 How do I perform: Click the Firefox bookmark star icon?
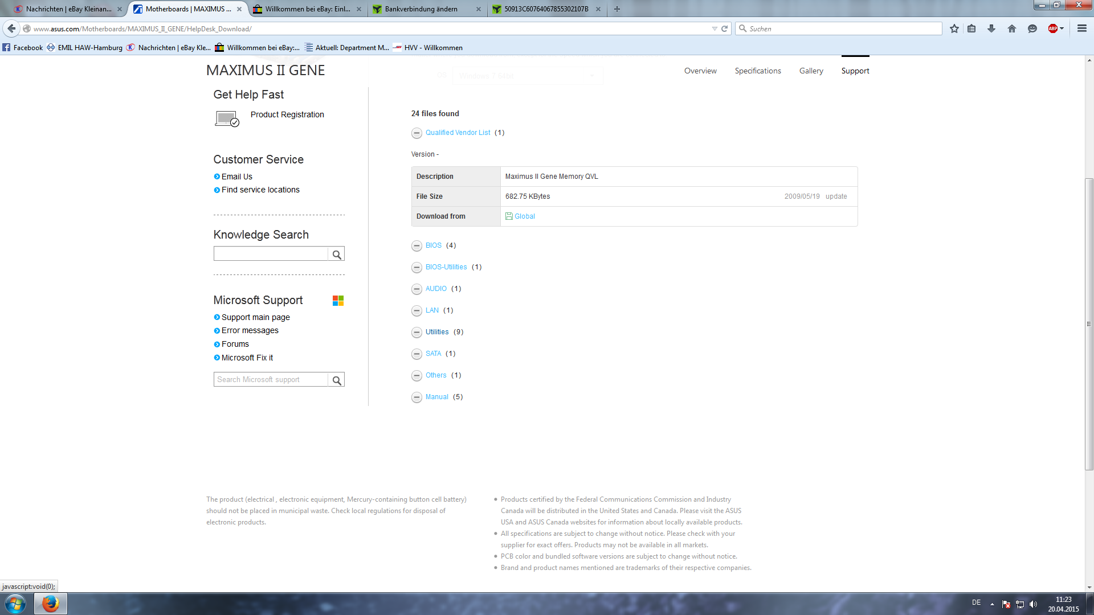tap(954, 28)
